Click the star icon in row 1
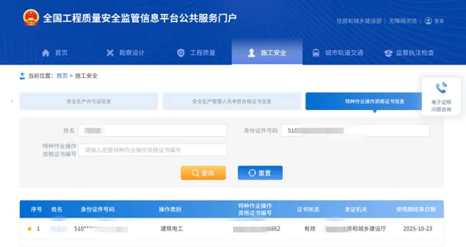The height and width of the screenshot is (247, 466). pos(29,228)
